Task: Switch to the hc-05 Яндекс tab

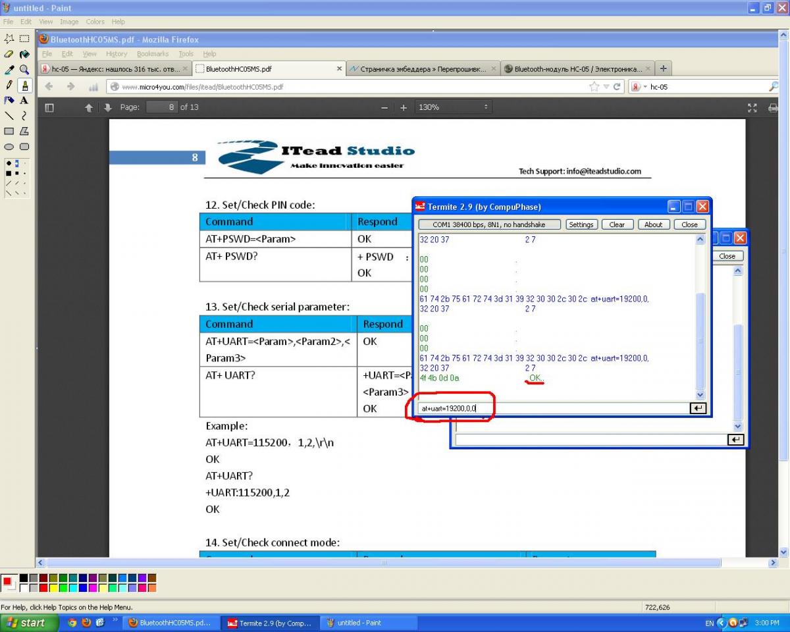Action: [115, 68]
